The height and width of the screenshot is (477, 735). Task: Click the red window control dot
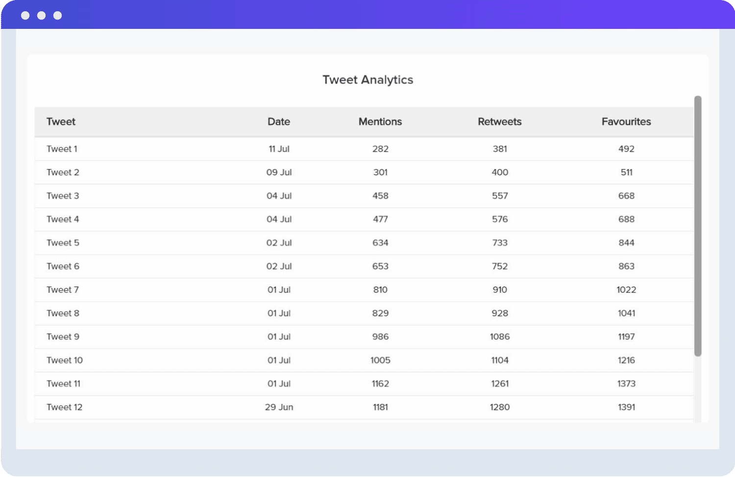click(x=25, y=15)
